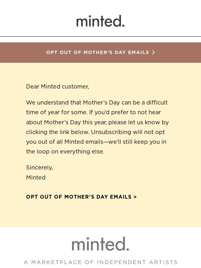Click the 'Minted' signature under Sincerely

pos(36,178)
